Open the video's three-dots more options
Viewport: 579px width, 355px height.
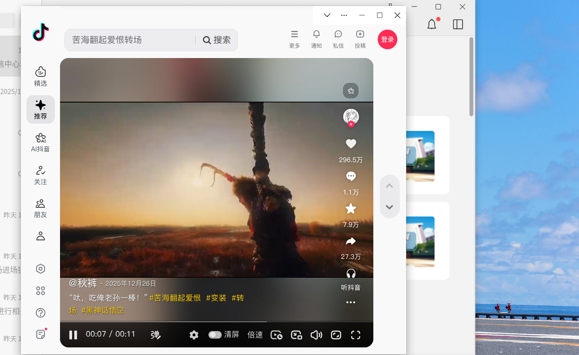(x=351, y=302)
